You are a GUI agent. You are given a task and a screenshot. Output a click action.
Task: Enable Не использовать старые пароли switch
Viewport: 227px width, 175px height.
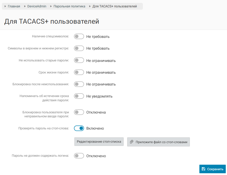pos(79,60)
